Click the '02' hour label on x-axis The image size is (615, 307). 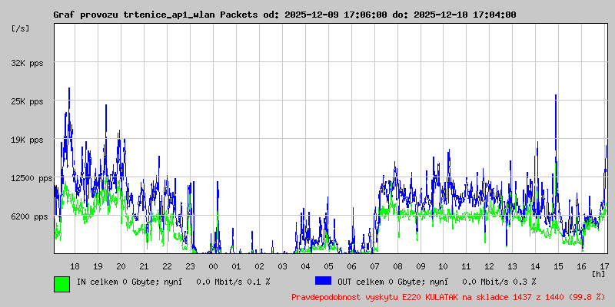tap(259, 266)
